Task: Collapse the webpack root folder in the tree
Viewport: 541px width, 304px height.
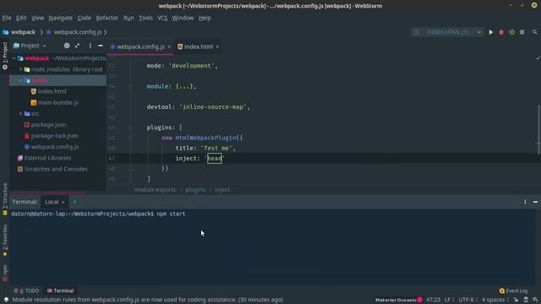Action: point(14,58)
